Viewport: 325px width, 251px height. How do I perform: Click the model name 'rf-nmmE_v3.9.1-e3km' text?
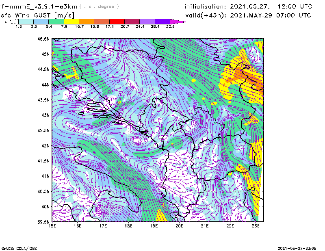click(x=39, y=6)
